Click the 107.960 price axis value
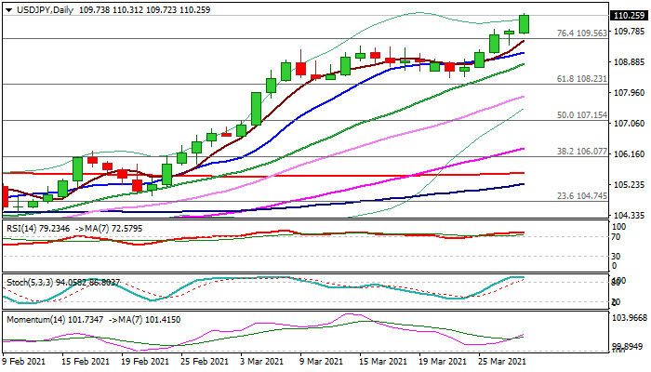 (629, 93)
